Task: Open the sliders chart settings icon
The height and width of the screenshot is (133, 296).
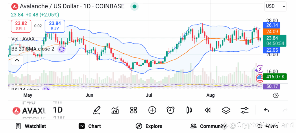Action: 245,110
